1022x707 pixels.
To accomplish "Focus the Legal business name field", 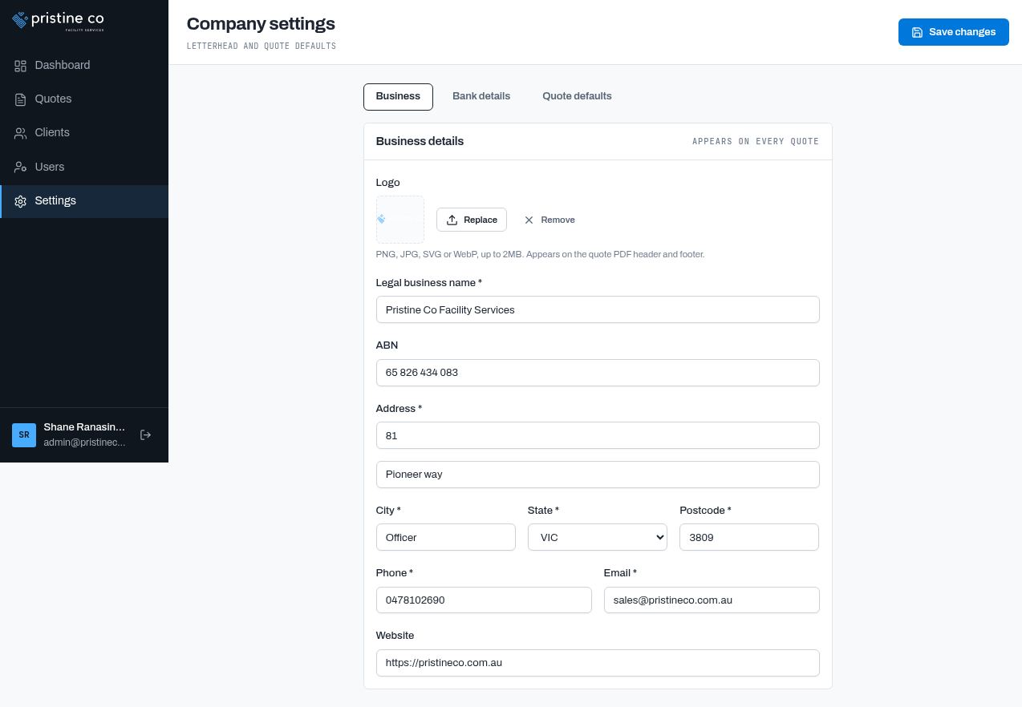I will pos(598,309).
